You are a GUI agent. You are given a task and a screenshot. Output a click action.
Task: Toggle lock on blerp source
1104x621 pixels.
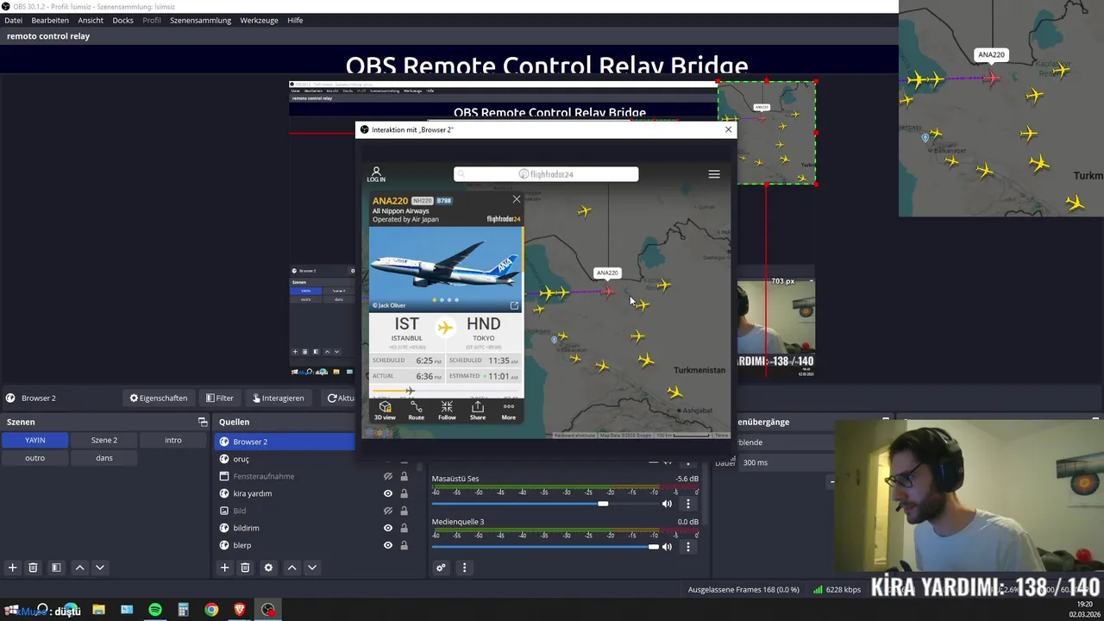(404, 545)
